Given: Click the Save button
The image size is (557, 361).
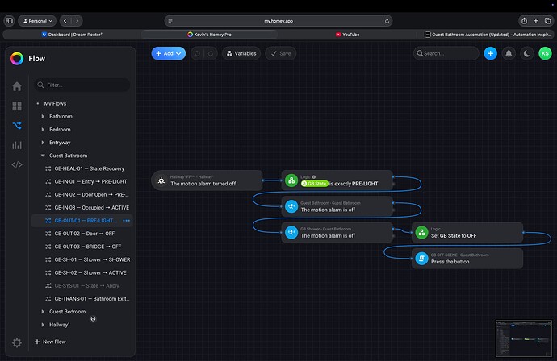Looking at the screenshot, I should coord(281,53).
